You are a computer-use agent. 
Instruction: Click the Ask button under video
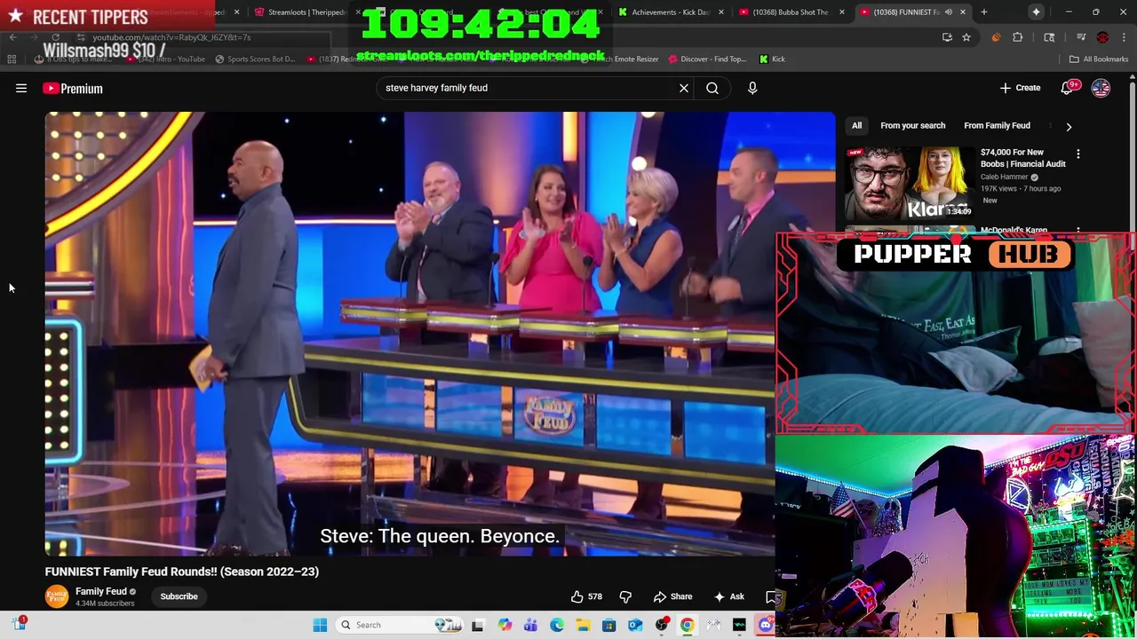click(728, 596)
